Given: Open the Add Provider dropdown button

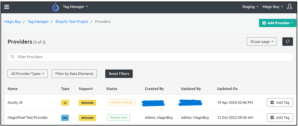Looking at the screenshot, I should pyautogui.click(x=277, y=23).
